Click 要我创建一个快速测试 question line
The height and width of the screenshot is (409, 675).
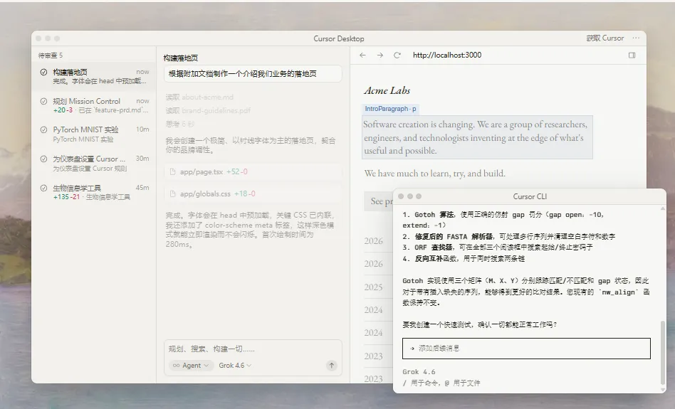[480, 324]
